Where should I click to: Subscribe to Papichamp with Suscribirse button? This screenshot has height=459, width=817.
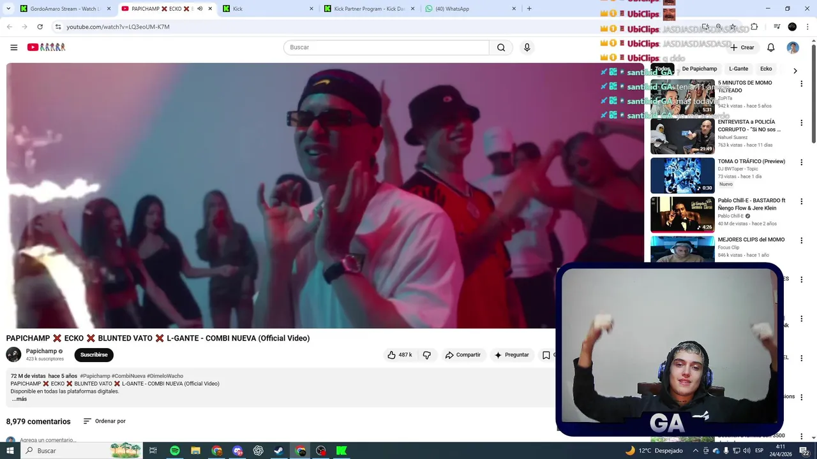coord(94,355)
